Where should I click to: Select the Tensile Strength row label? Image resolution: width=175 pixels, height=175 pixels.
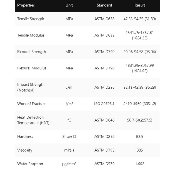point(31,19)
